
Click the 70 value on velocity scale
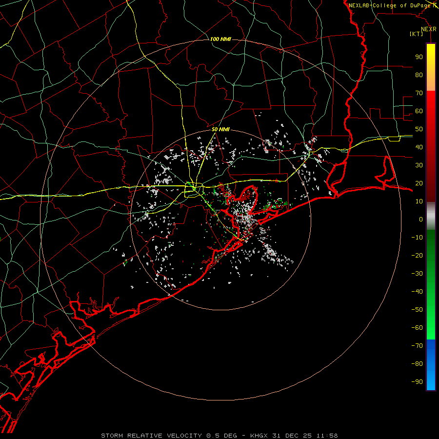pyautogui.click(x=419, y=93)
